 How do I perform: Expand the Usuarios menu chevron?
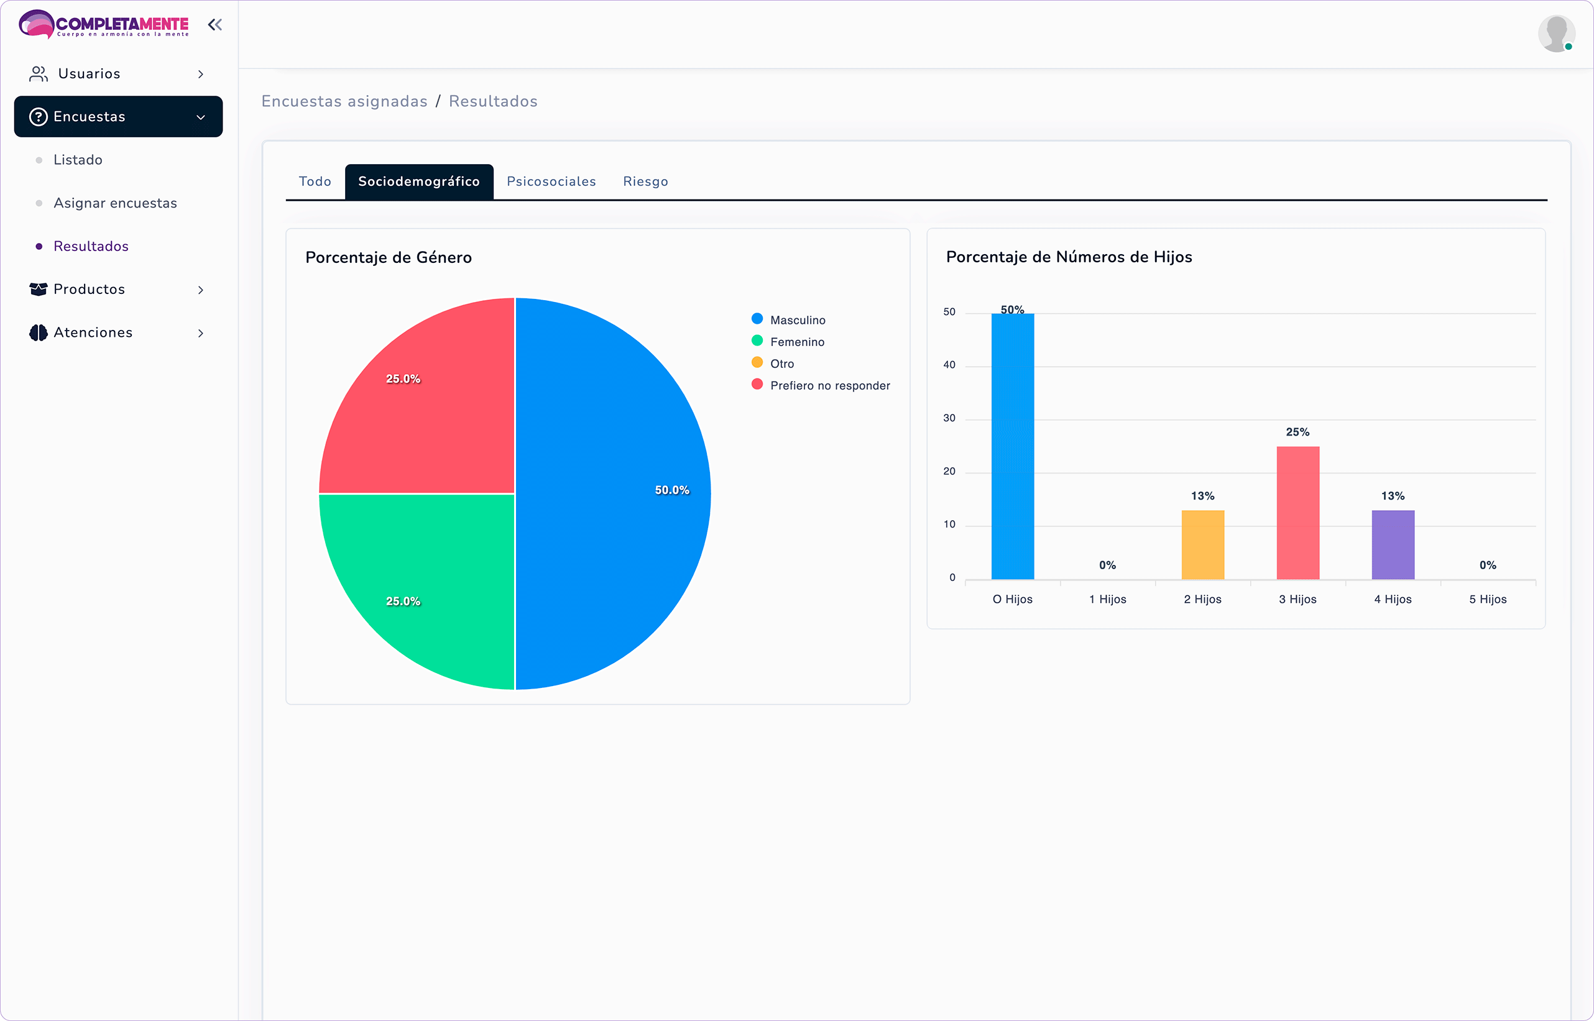(200, 74)
